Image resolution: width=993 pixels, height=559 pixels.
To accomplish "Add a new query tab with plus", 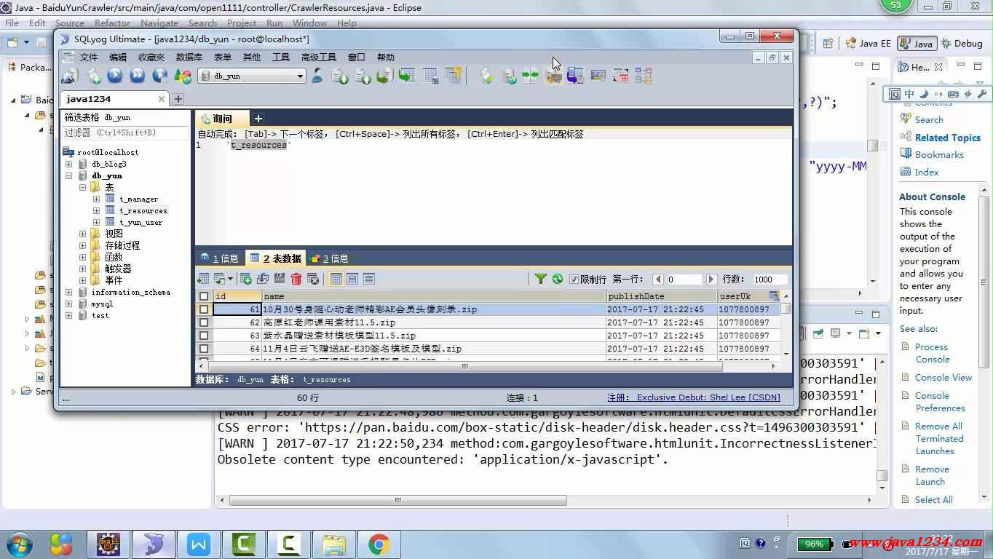I will [258, 118].
